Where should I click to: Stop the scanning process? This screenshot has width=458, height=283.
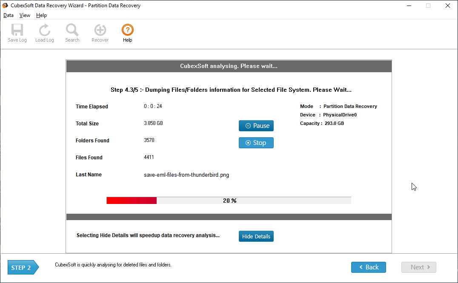(256, 143)
